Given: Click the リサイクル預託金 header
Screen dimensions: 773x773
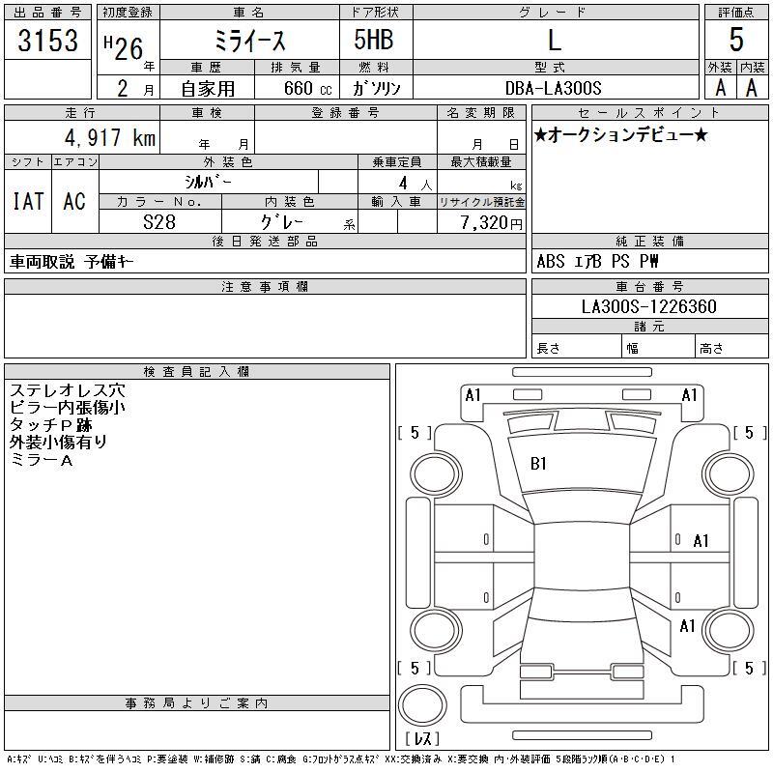Looking at the screenshot, I should [481, 202].
